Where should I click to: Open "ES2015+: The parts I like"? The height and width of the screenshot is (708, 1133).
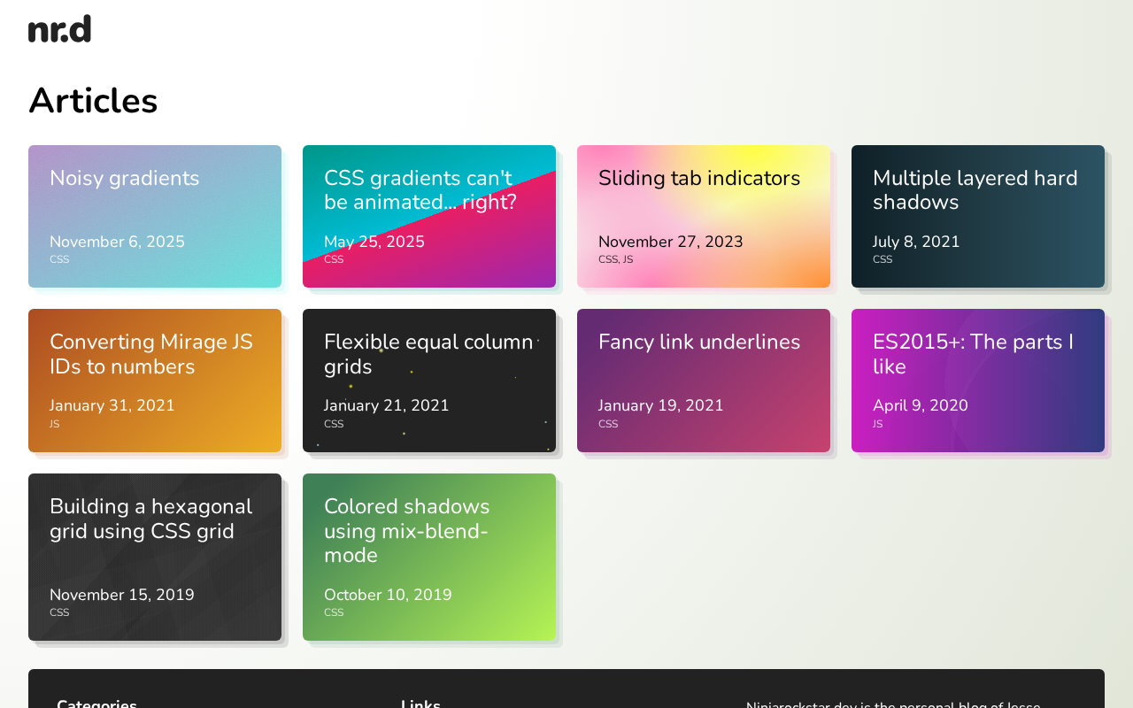[973, 354]
